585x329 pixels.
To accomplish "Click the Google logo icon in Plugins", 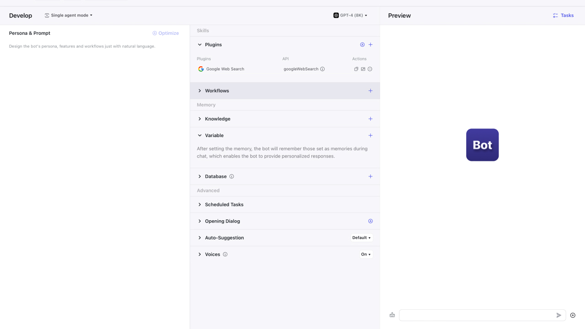I will click(201, 69).
